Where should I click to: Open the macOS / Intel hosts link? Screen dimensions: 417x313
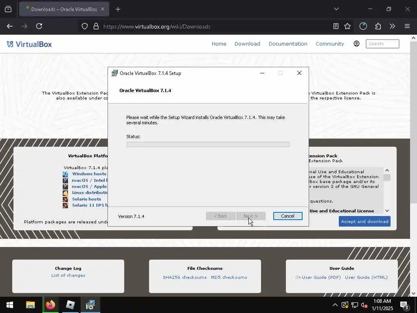(89, 180)
